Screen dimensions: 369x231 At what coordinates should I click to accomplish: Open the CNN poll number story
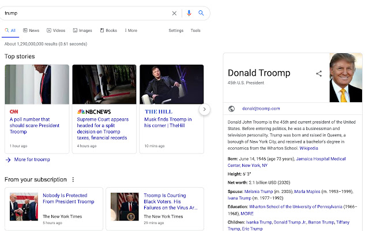point(35,125)
